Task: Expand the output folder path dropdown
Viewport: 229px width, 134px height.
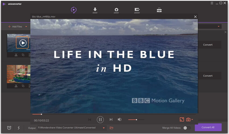Action: [104, 128]
